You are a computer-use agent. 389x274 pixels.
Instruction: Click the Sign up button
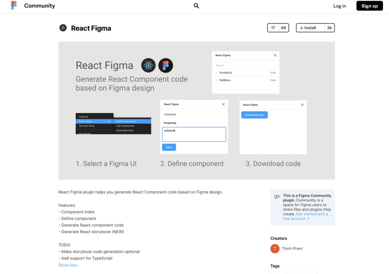click(x=369, y=6)
